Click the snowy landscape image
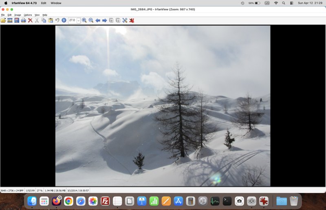 point(163,106)
